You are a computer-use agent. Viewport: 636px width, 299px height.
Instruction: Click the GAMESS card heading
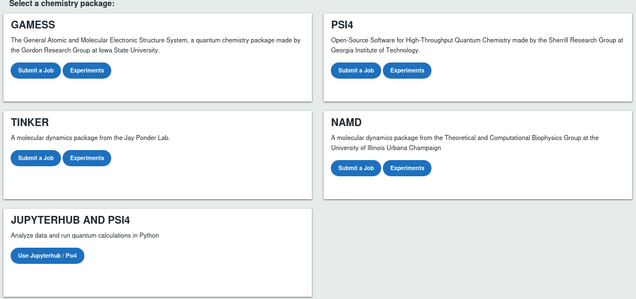pyautogui.click(x=33, y=25)
